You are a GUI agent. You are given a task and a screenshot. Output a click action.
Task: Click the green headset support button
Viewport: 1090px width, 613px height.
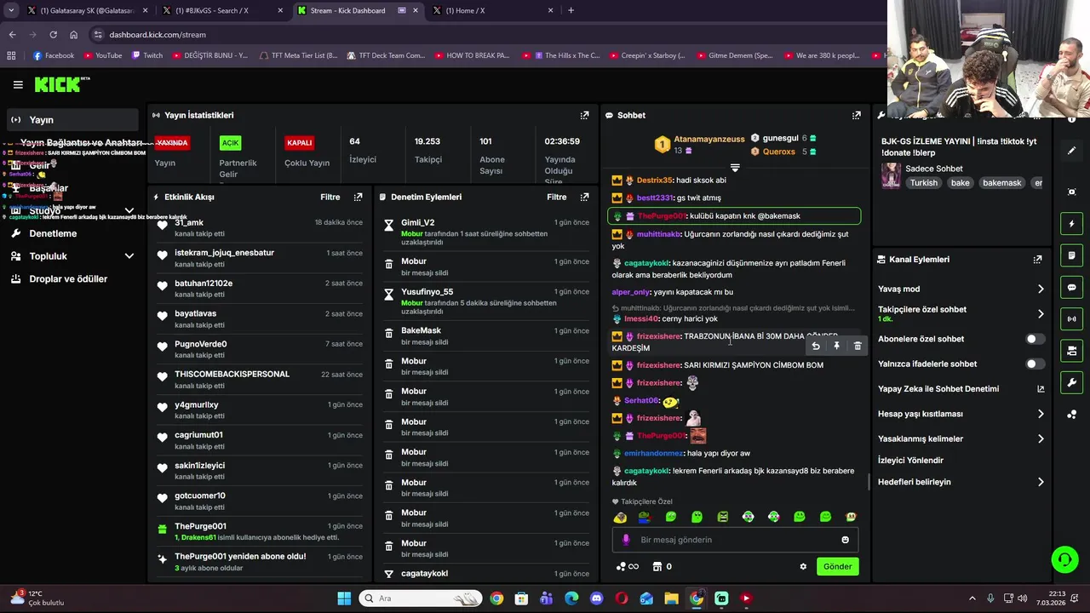tap(1064, 559)
